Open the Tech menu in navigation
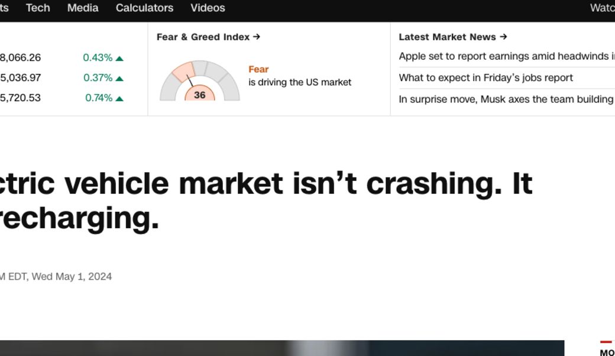The width and height of the screenshot is (615, 356). coord(38,8)
